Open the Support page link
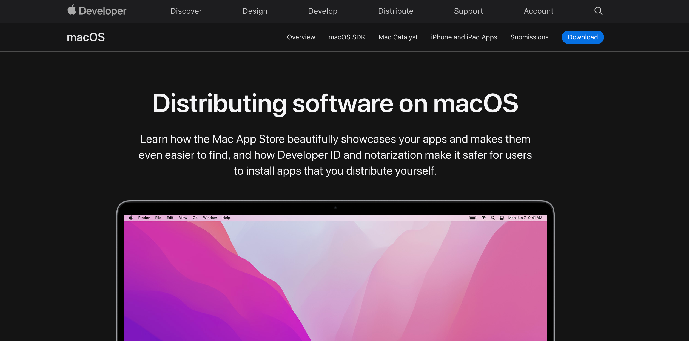The width and height of the screenshot is (689, 341). coord(468,11)
